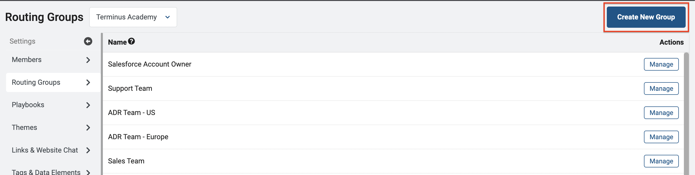695x175 pixels.
Task: Manage the ADR Team - Europe group
Action: (x=661, y=137)
